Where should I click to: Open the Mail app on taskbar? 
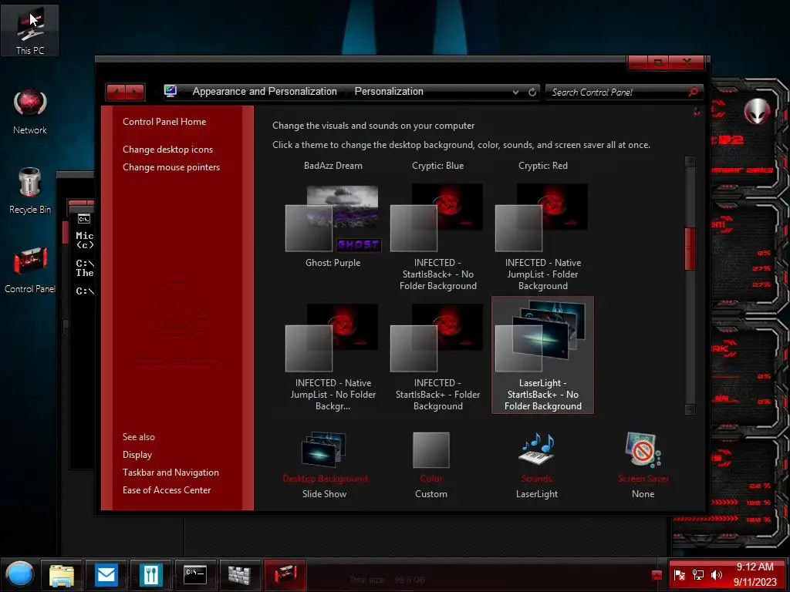[106, 575]
